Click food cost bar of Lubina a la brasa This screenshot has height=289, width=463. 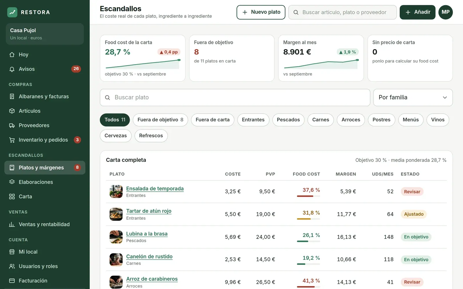[308, 241]
